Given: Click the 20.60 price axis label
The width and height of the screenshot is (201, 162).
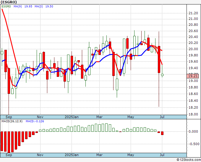Looking at the screenshot, I should click(x=193, y=31).
